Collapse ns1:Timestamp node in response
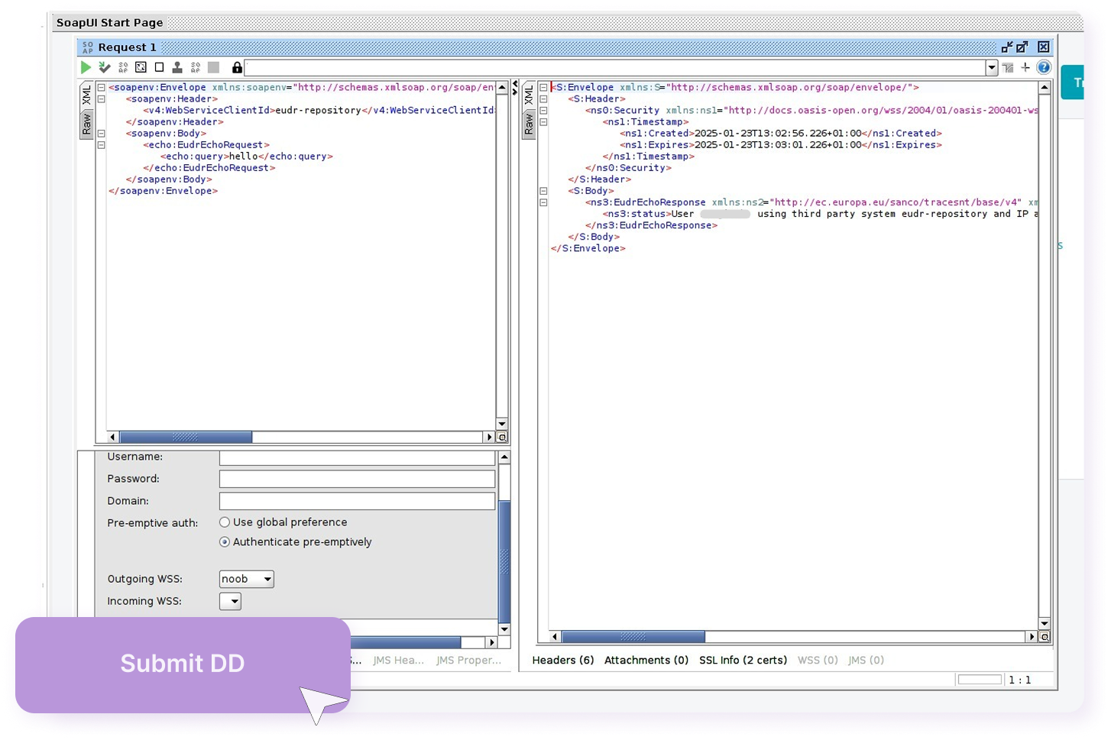Screen dimensions: 1111x740 (x=543, y=122)
